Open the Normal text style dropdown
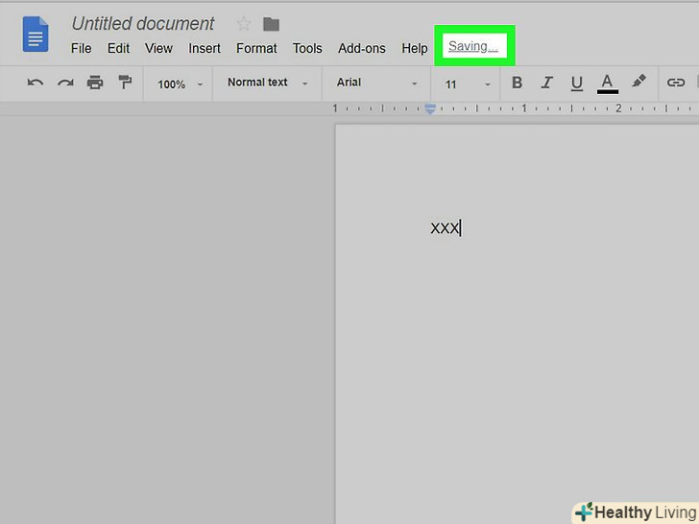699x524 pixels. [268, 83]
